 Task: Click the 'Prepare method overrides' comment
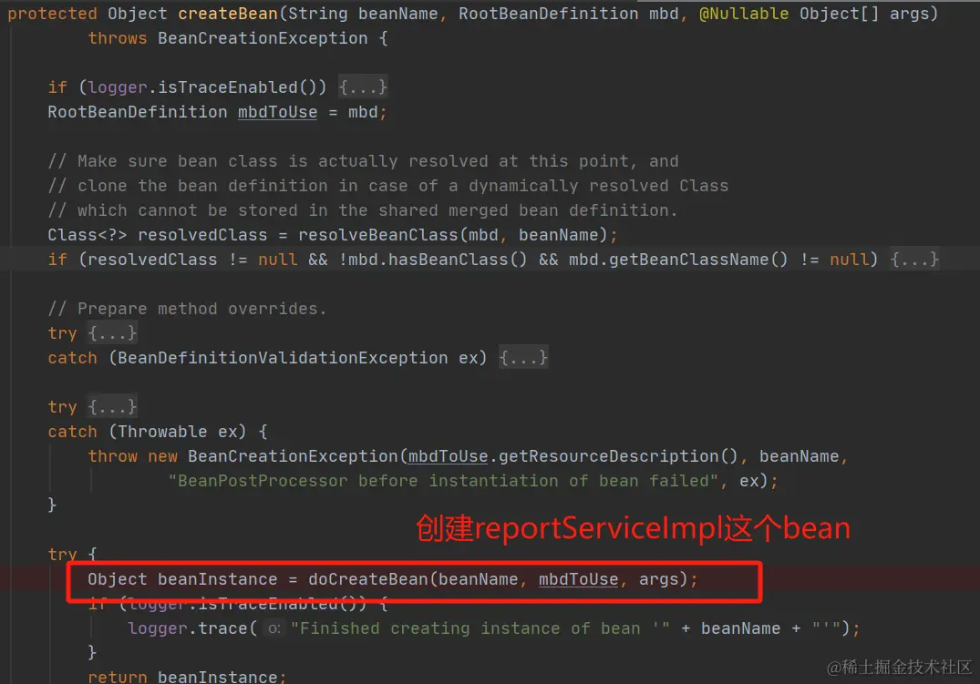[188, 309]
